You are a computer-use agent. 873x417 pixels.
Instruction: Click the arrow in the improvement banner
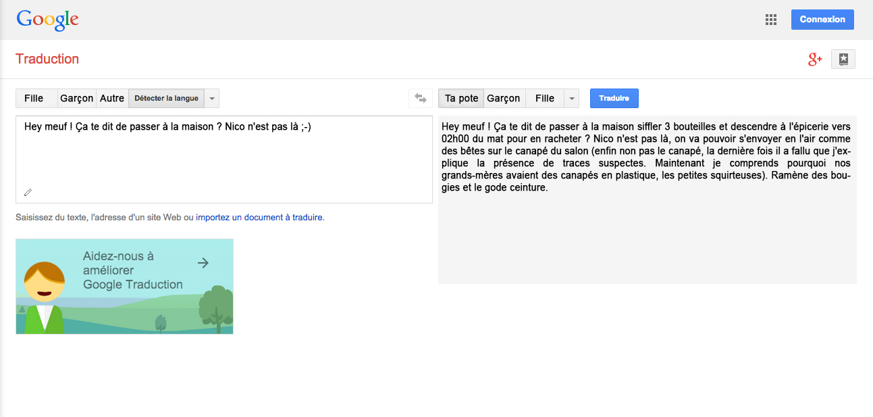click(203, 263)
